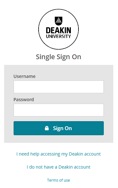Screen dimensions: 118x188
Task: Click the "Sign On" text label on the teal button
Action: (x=62, y=128)
